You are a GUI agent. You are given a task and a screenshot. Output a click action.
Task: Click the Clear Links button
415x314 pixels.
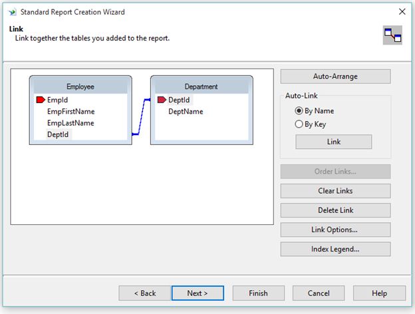click(335, 191)
